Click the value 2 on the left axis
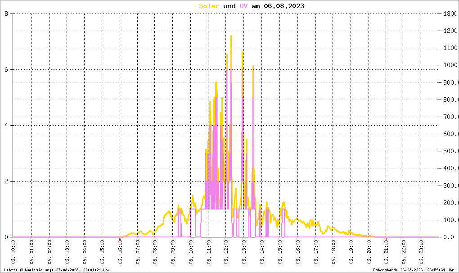This screenshot has width=459, height=273. click(6, 181)
